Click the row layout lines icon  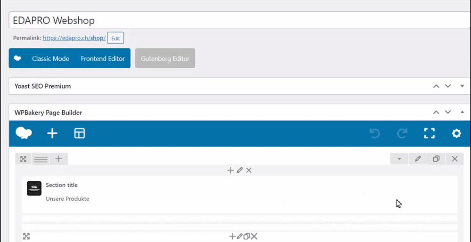point(41,159)
